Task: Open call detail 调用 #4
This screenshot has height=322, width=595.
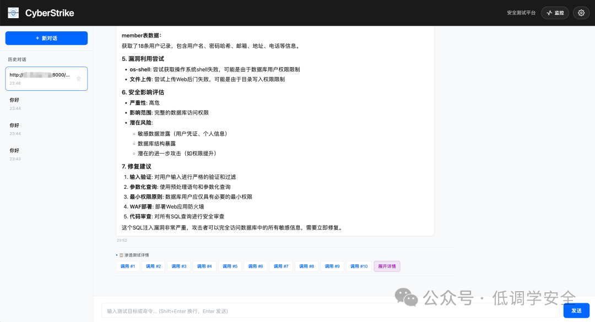Action: (204, 266)
